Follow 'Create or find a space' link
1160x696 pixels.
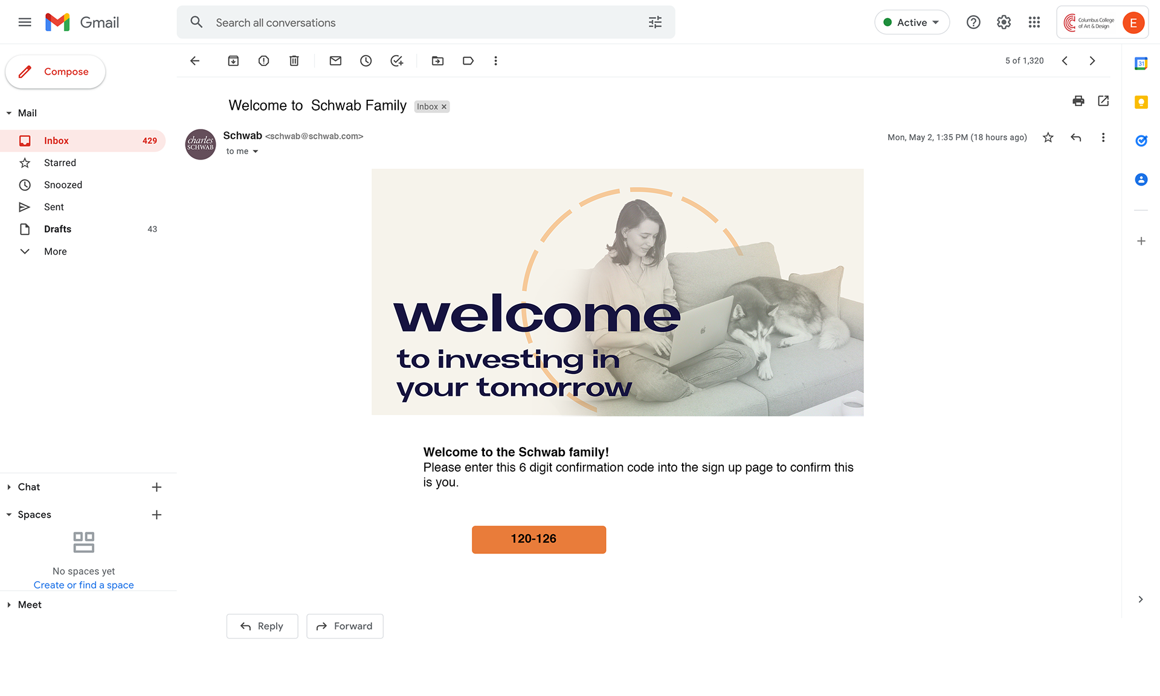(84, 585)
